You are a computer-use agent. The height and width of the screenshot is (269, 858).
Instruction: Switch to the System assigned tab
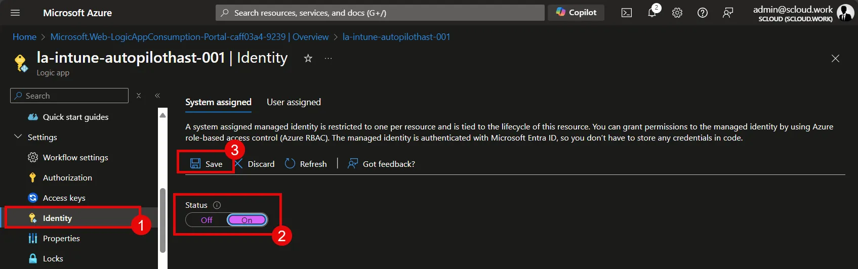(x=218, y=102)
